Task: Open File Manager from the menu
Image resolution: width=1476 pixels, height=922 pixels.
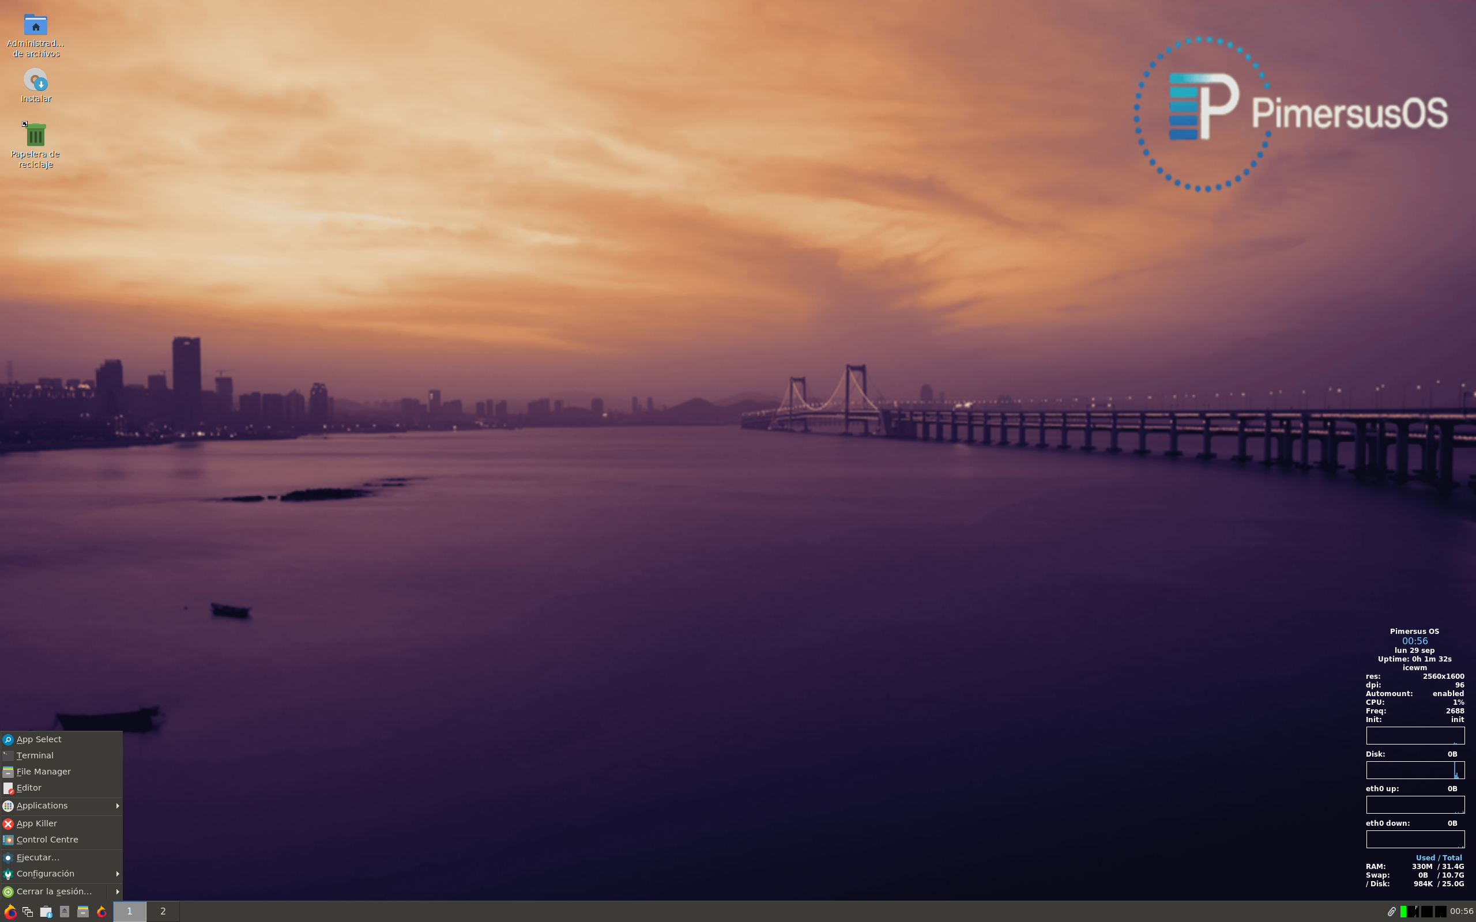Action: click(62, 772)
